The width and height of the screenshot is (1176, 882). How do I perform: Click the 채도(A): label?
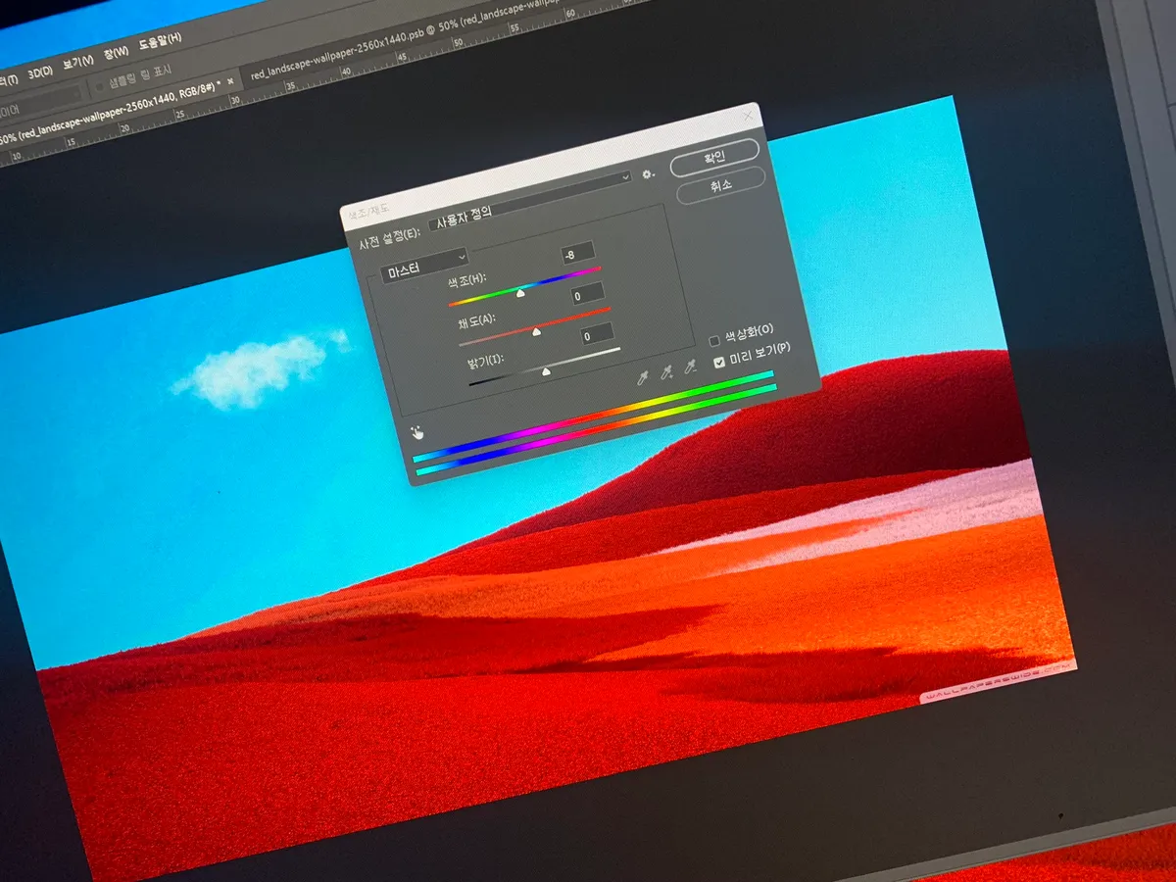tap(476, 322)
